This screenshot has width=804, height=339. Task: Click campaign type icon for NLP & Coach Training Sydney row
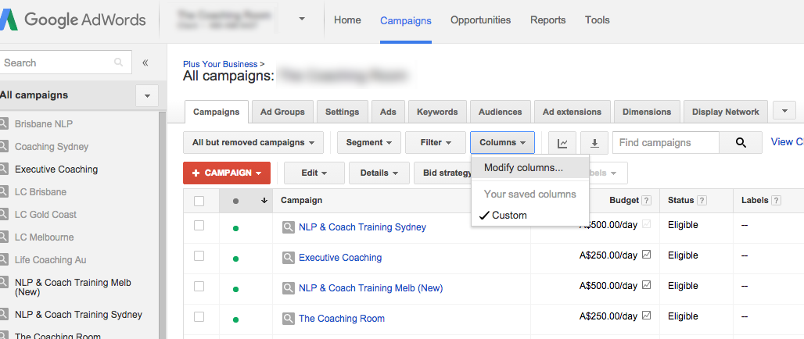288,227
